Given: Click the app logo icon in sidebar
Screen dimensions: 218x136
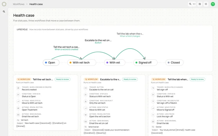Looking at the screenshot, I should tap(4, 4).
